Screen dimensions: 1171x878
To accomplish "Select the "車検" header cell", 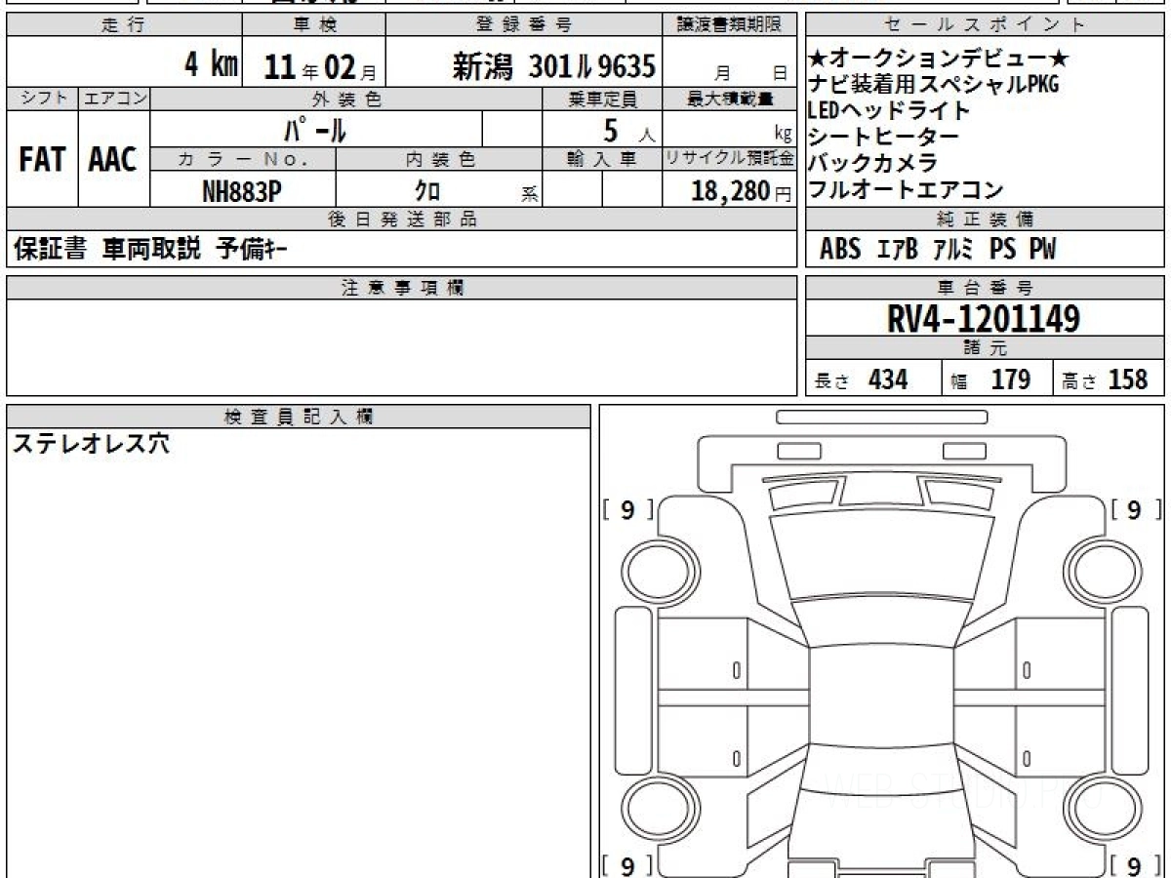I will pyautogui.click(x=313, y=25).
